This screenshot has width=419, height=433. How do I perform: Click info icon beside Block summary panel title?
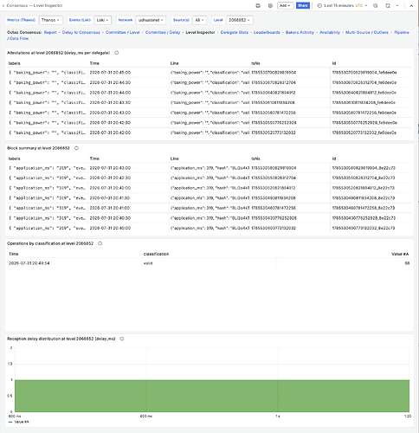[x=76, y=148]
